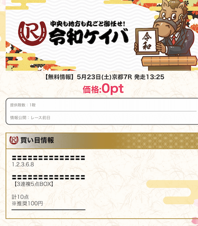Click the small R horseshoe icon beside 買い目情報

[x=14, y=140]
